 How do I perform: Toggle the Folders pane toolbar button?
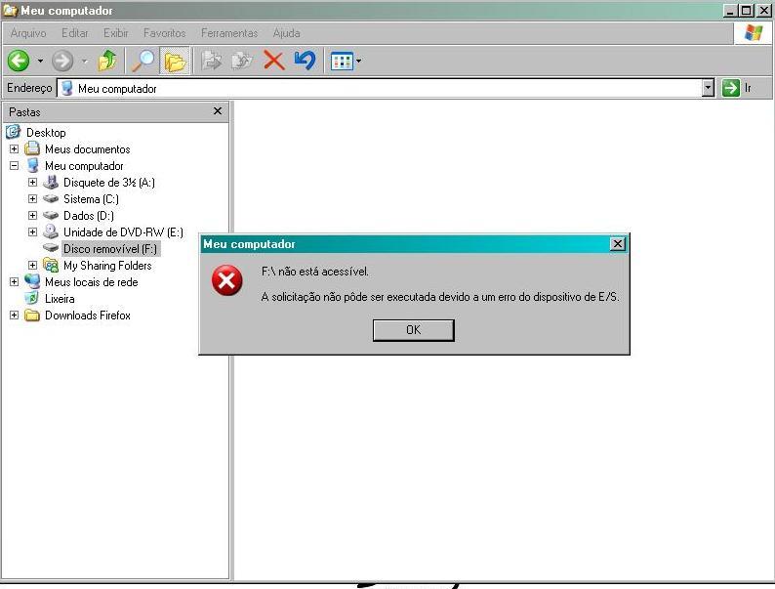175,61
